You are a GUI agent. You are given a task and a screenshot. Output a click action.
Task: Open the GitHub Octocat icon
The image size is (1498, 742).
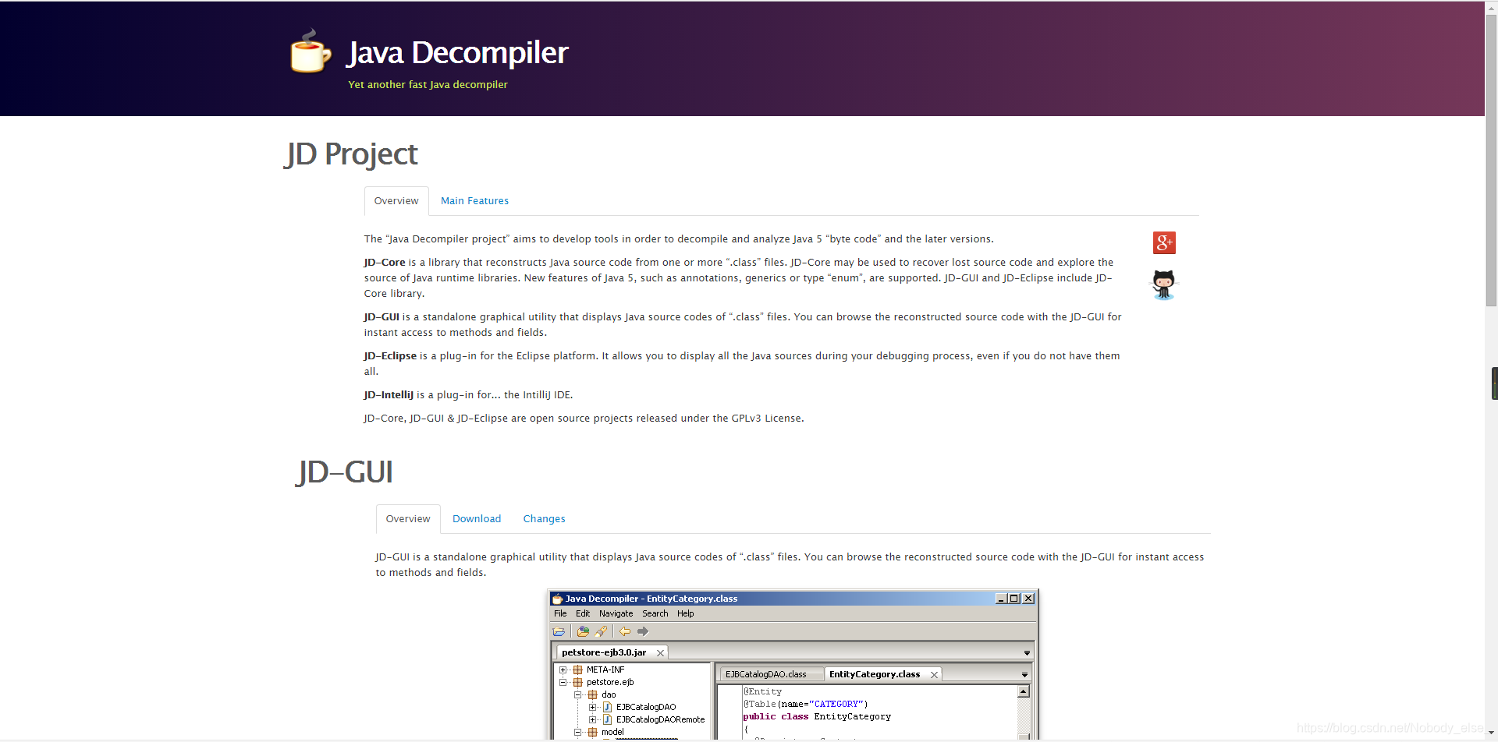coord(1163,285)
